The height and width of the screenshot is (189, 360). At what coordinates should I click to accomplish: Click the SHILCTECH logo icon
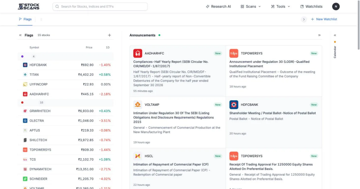pos(25,140)
